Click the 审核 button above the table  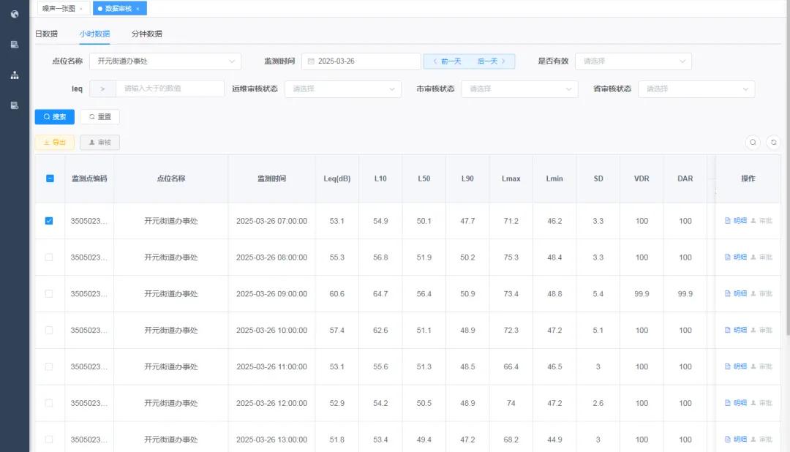pos(99,142)
